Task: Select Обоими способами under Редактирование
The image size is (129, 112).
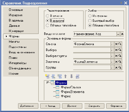Action: (x=47, y=26)
